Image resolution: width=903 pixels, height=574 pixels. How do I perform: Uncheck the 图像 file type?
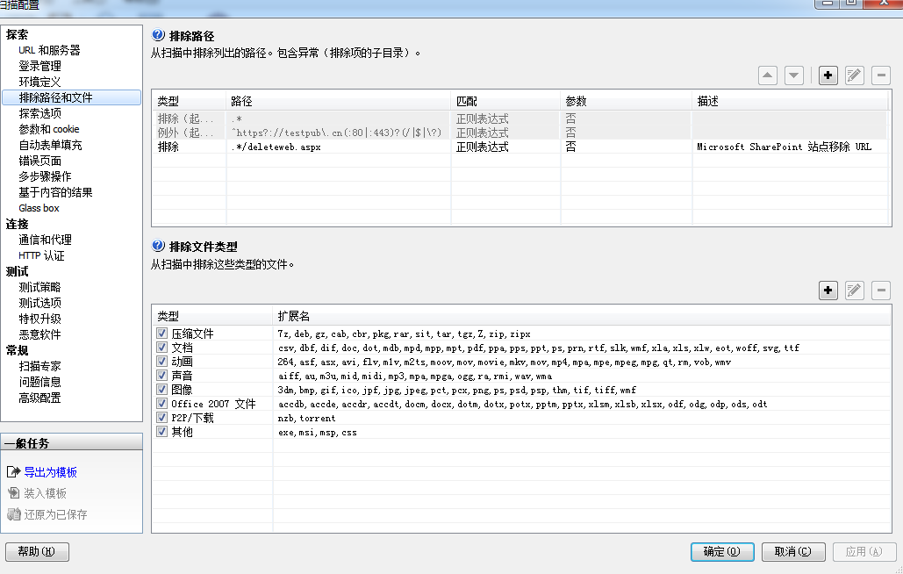coord(161,390)
